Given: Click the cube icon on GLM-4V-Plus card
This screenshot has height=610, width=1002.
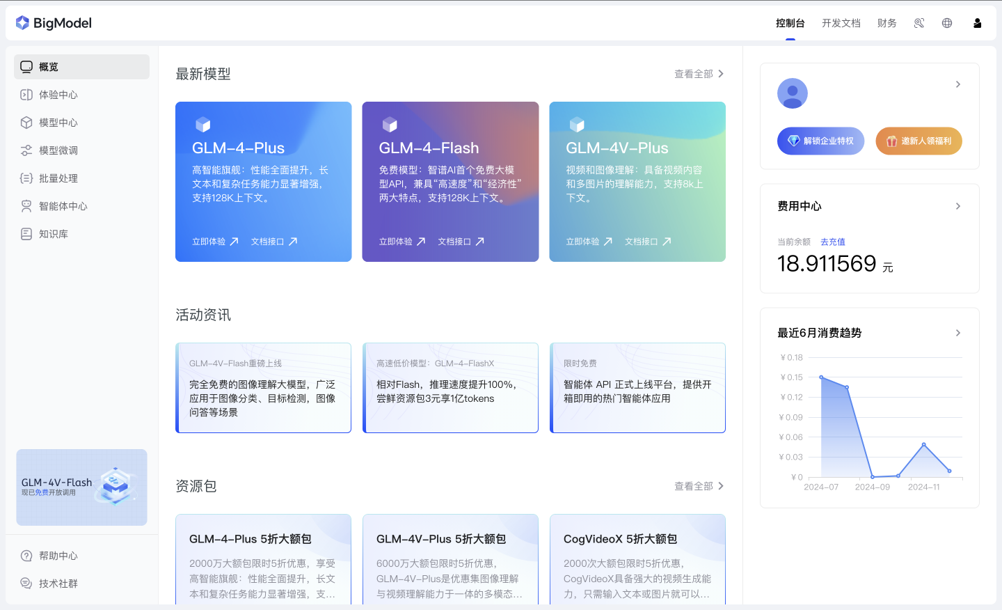Looking at the screenshot, I should pos(577,125).
